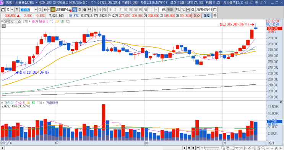Image resolution: width=284 pixels, height=150 pixels.
Task: Click the grid table icon on chart
Action: [3, 26]
